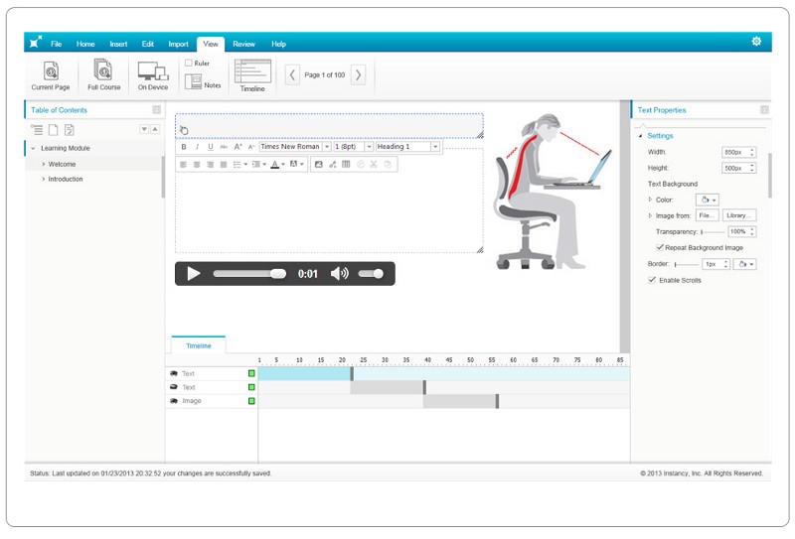Choose background image from File...
795x539 pixels.
coord(707,215)
